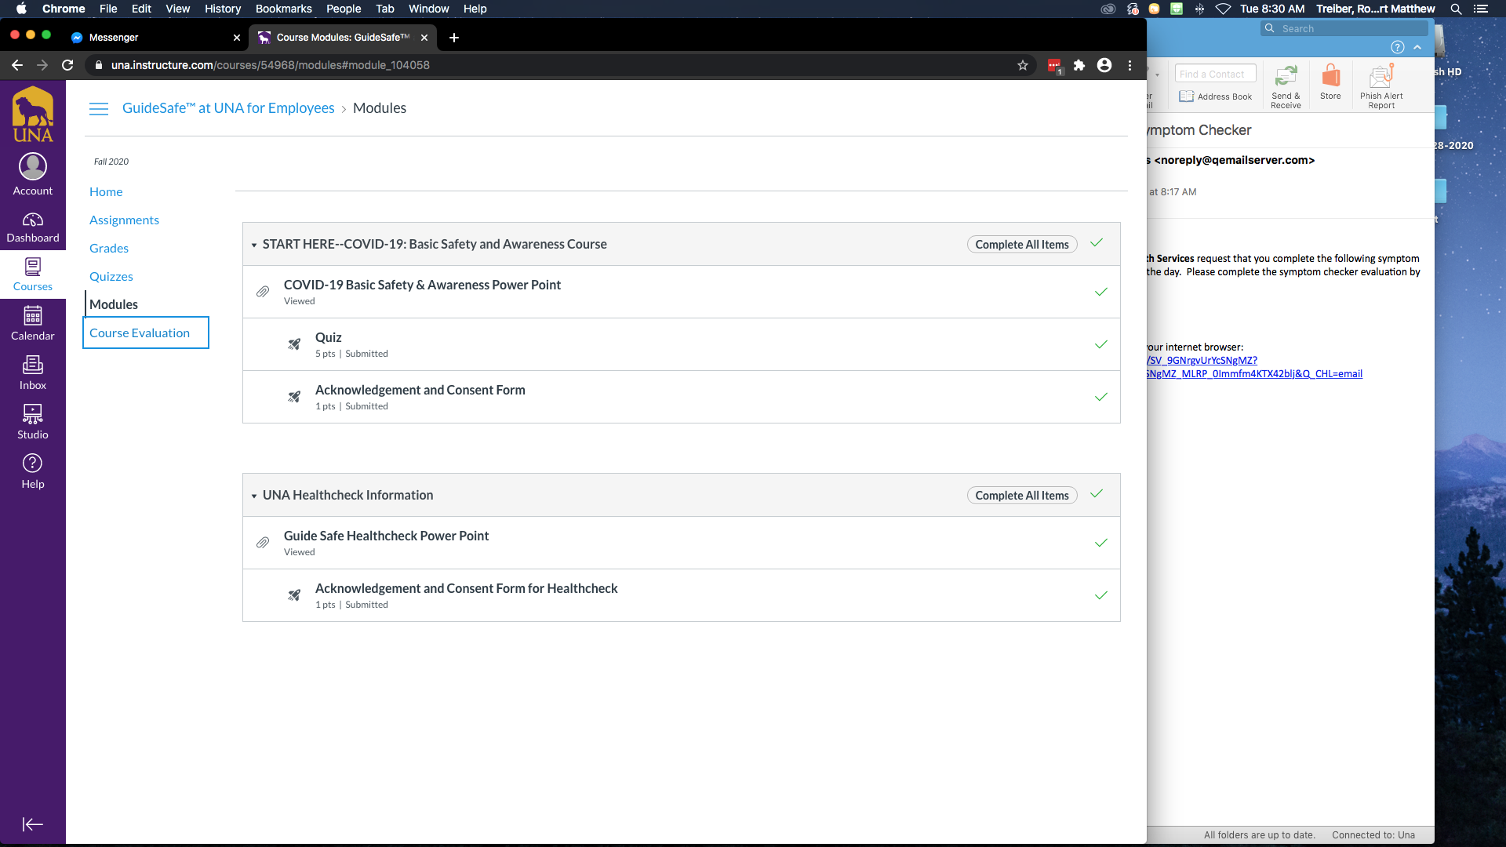1506x847 pixels.
Task: Collapse the START HERE COVID-19 module
Action: (x=254, y=245)
